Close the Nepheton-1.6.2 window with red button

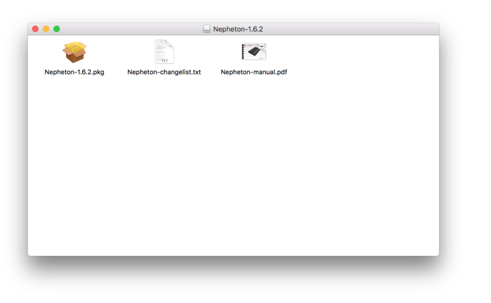36,29
